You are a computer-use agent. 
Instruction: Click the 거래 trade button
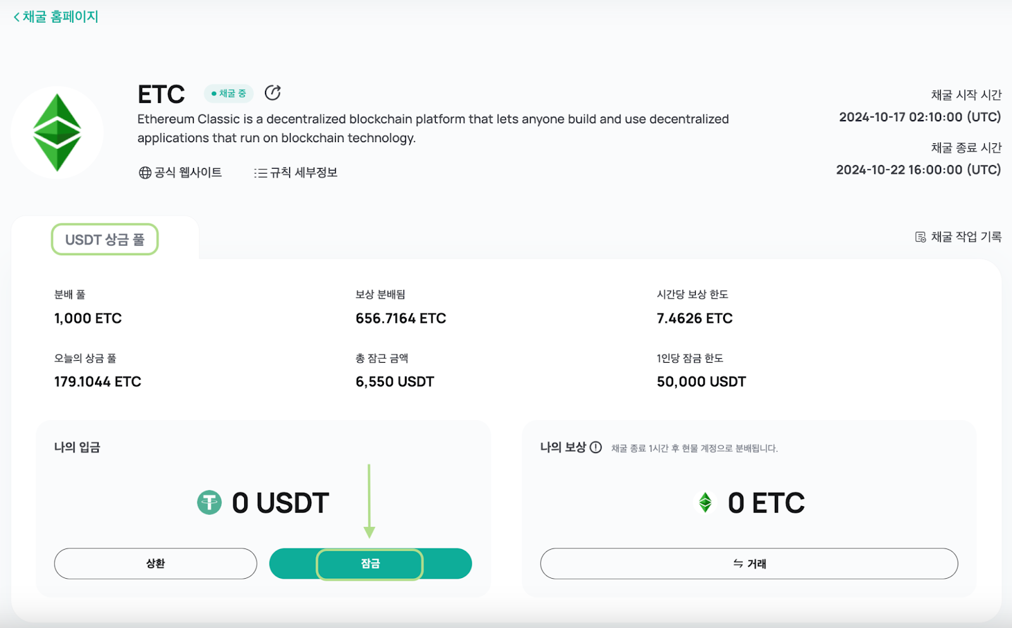click(x=749, y=564)
